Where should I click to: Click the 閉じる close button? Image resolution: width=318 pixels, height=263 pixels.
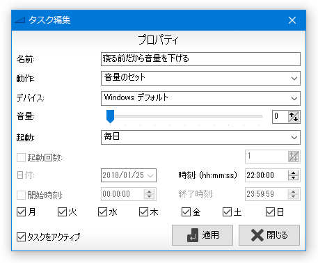[269, 235]
